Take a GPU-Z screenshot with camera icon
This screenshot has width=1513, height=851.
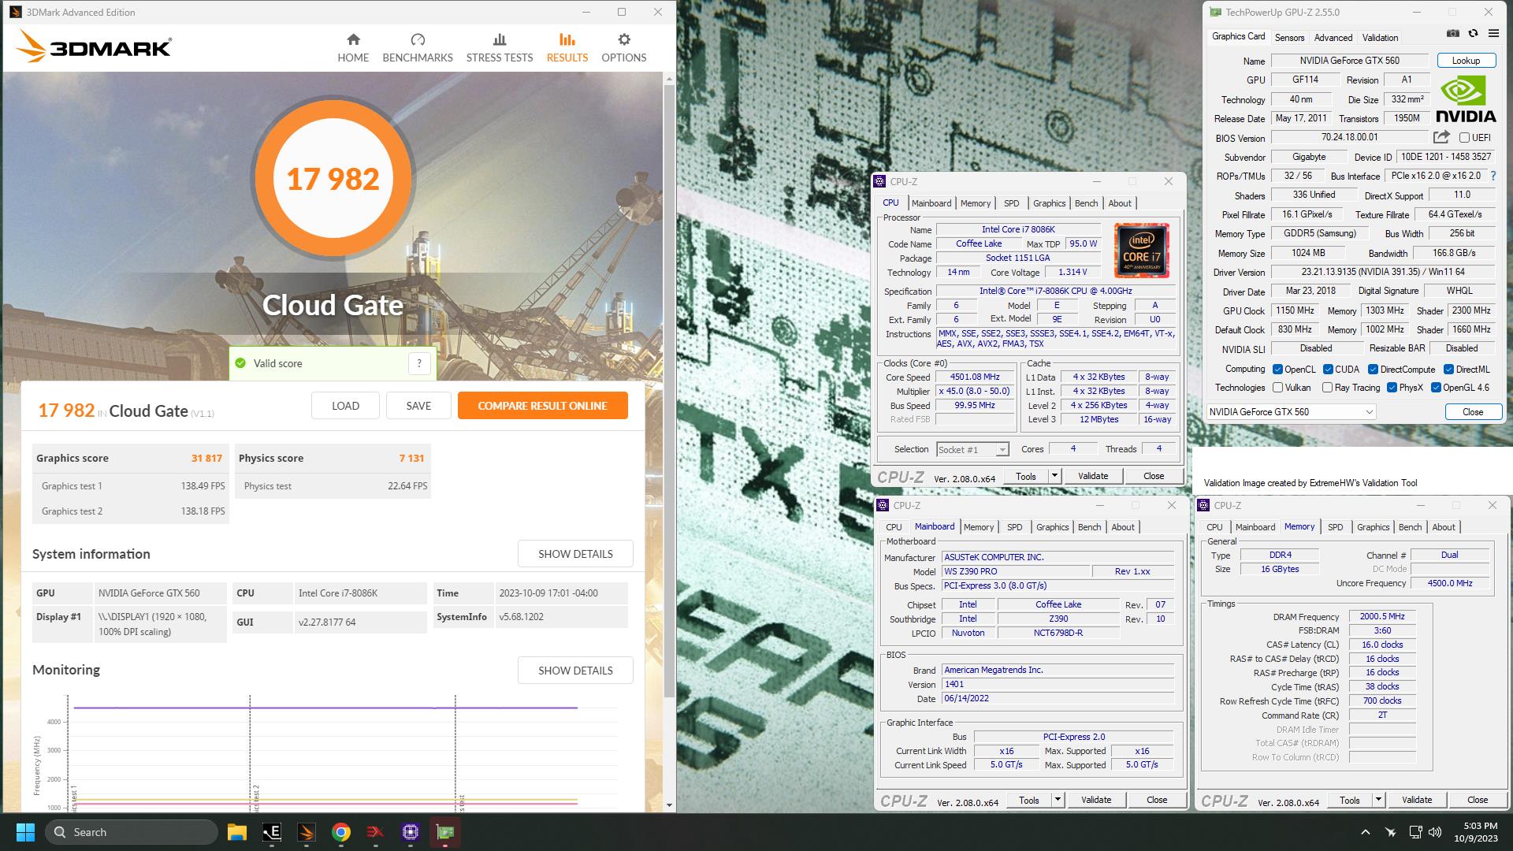[1453, 33]
